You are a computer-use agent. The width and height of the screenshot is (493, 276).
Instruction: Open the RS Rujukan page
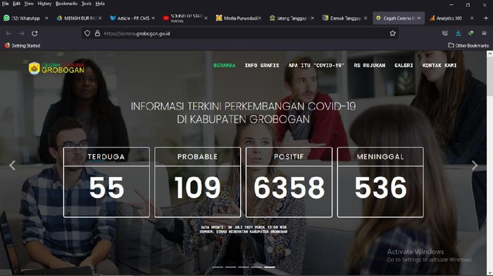click(x=370, y=65)
